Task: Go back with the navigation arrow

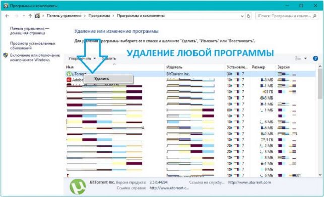Action: (7, 16)
